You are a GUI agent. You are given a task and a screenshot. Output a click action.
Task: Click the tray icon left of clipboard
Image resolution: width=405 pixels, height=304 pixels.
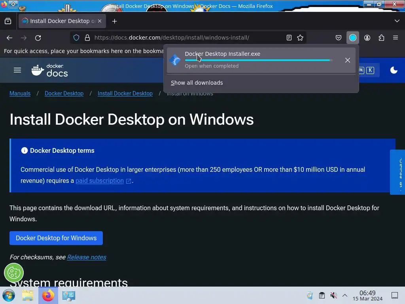point(310,295)
